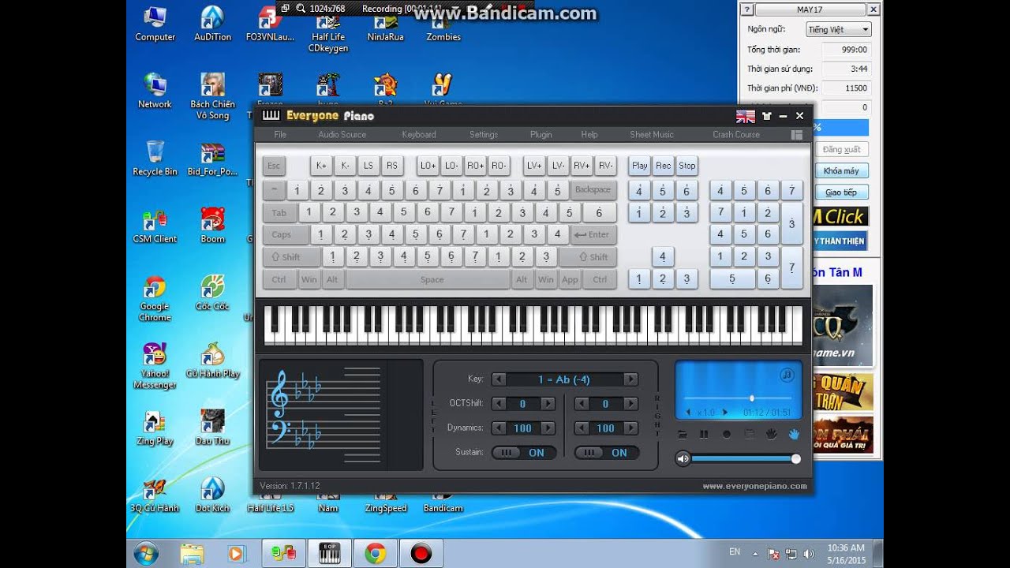
Task: Decrease the left Dynamics value
Action: tap(499, 428)
